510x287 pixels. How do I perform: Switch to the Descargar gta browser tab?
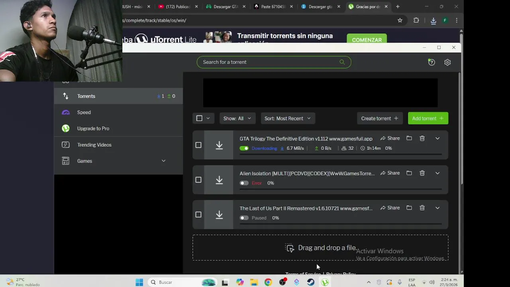click(321, 6)
